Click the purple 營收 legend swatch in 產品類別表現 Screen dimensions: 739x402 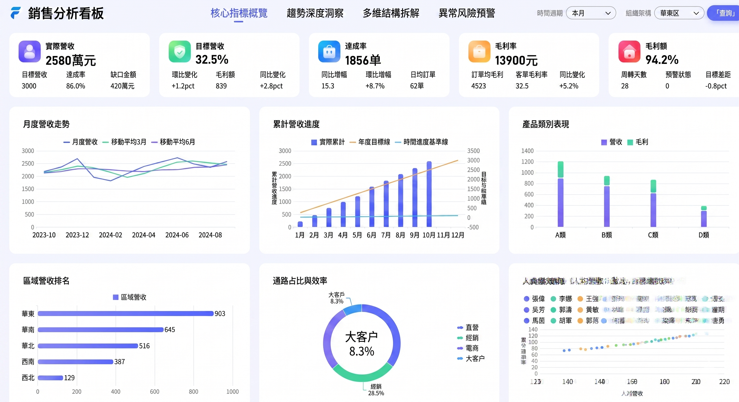tap(604, 142)
